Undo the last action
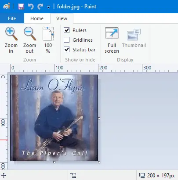 (x=31, y=7)
